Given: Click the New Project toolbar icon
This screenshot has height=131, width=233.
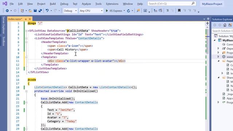Looking at the screenshot, I should click(x=22, y=11).
